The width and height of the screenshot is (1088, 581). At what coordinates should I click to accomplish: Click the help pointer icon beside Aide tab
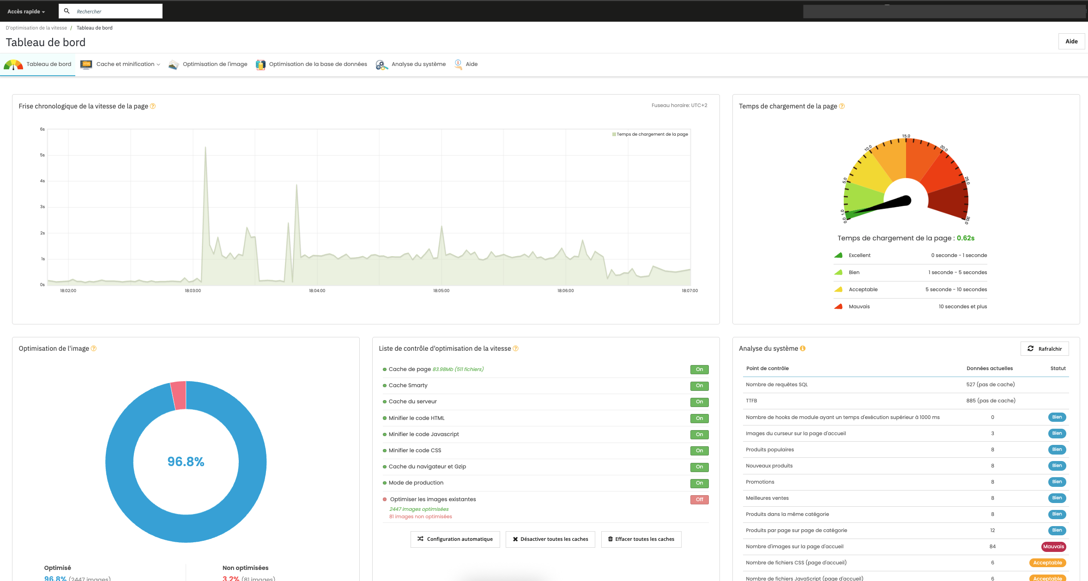click(x=458, y=65)
